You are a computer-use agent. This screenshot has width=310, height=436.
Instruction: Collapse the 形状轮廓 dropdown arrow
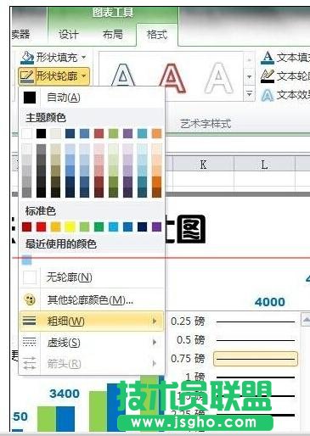[x=83, y=76]
